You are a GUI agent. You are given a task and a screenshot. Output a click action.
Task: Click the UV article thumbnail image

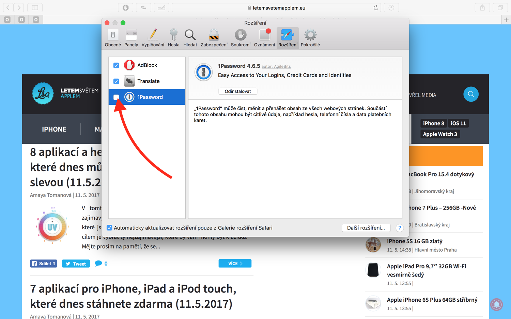pos(52,225)
